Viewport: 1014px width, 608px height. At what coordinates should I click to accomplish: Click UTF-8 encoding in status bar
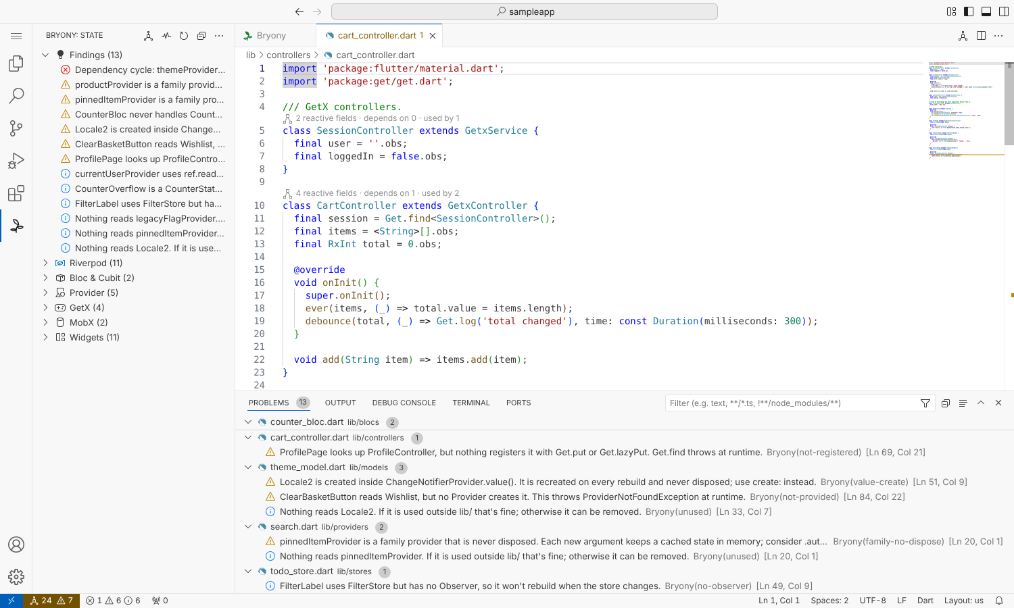(x=873, y=601)
